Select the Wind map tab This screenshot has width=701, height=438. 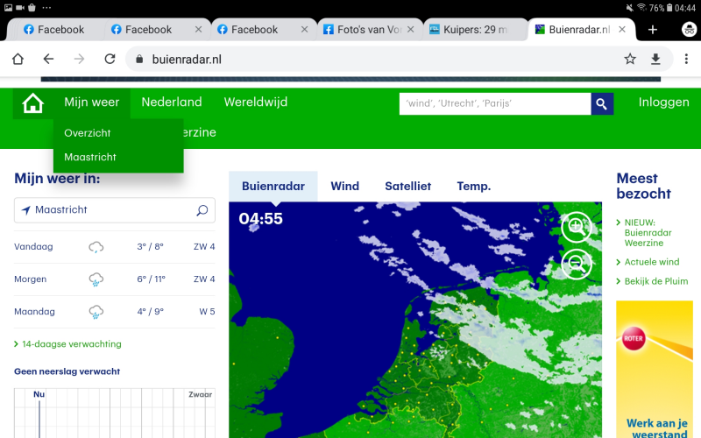click(344, 186)
